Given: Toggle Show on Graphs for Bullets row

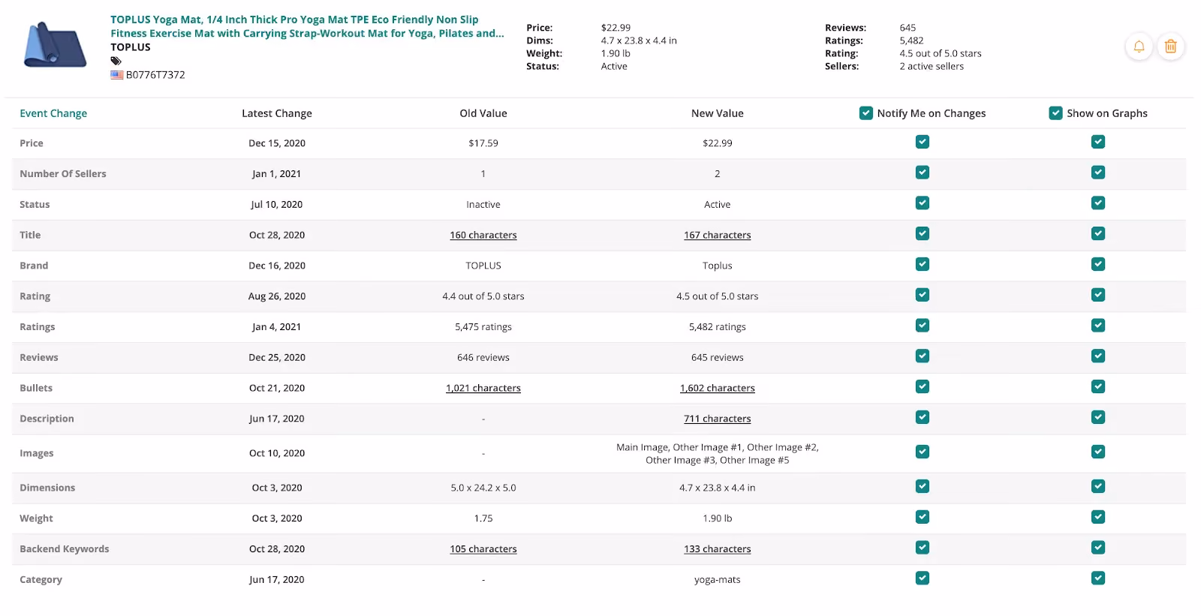Looking at the screenshot, I should (1098, 386).
